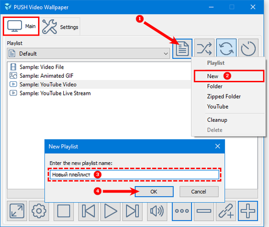Close the New Playlist dialog

click(217, 147)
